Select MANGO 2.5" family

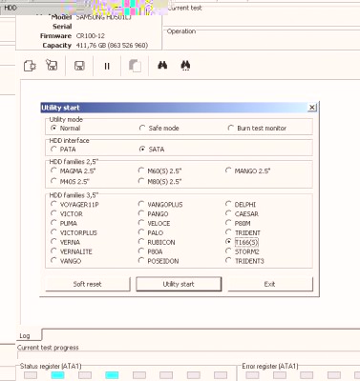pos(228,170)
